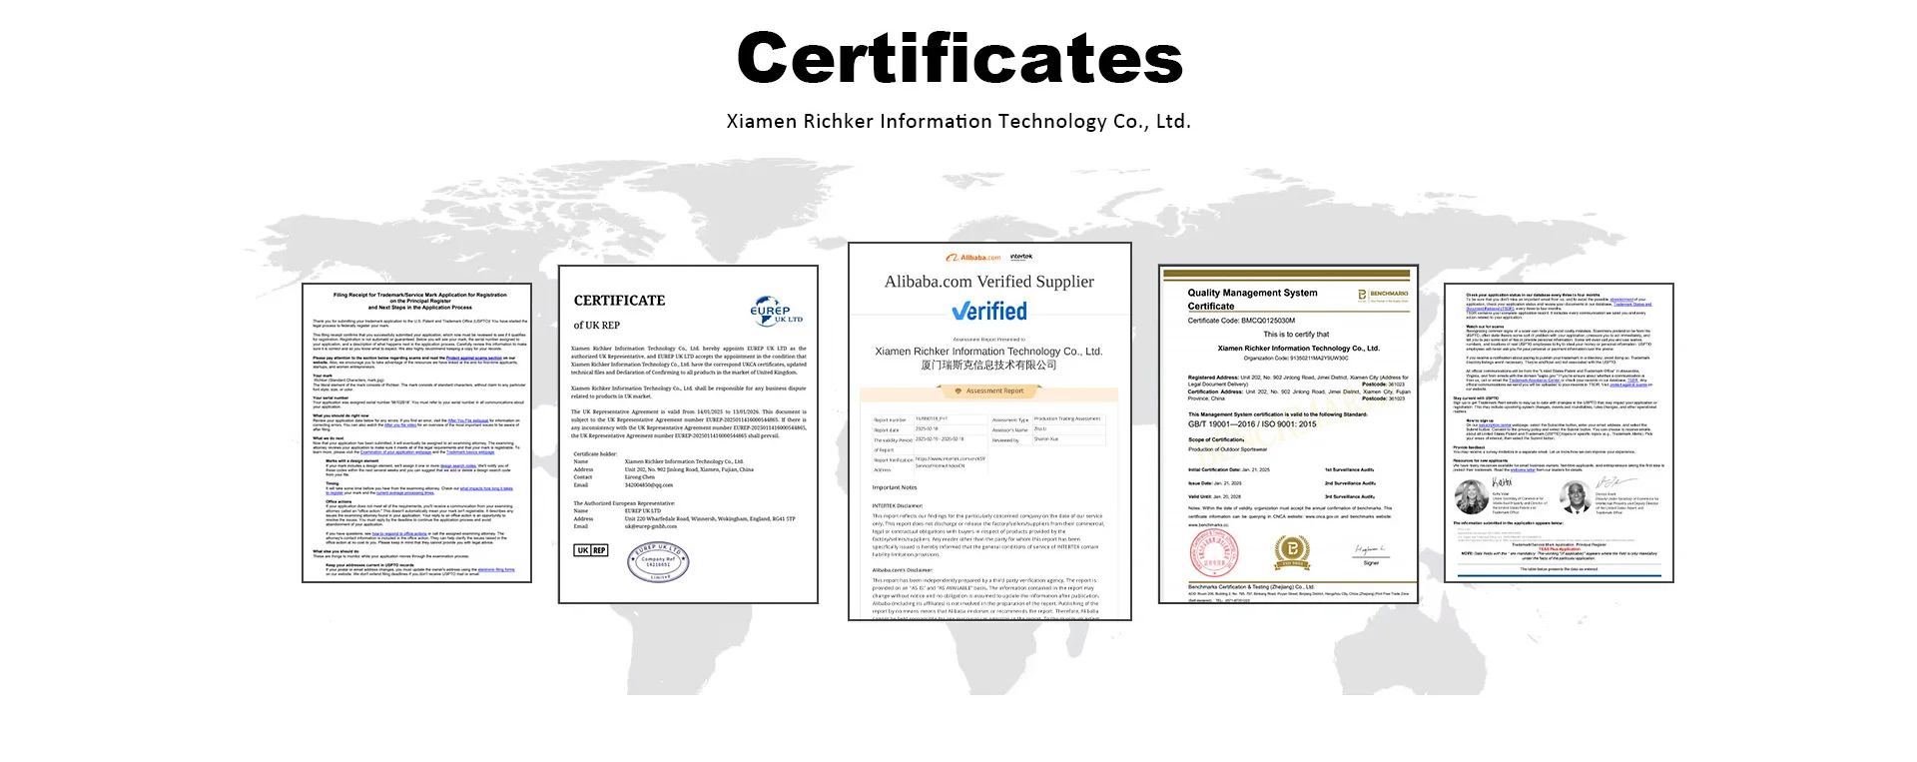1917x762 pixels.
Task: Click 'This is to certify that' text
Action: pyautogui.click(x=1296, y=335)
